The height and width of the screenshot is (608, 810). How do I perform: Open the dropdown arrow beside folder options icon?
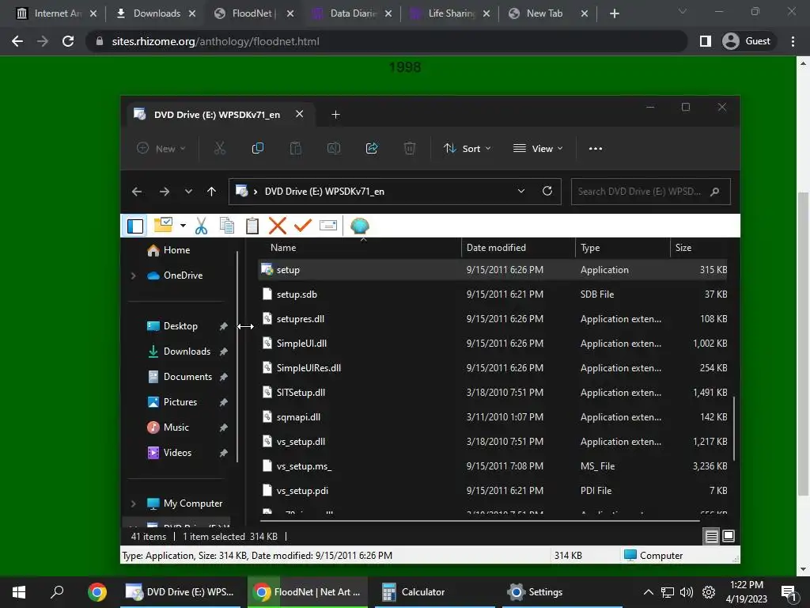183,226
